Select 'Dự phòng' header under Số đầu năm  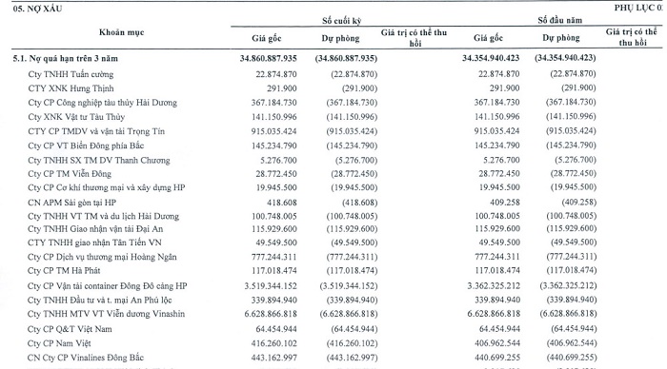[x=561, y=38]
